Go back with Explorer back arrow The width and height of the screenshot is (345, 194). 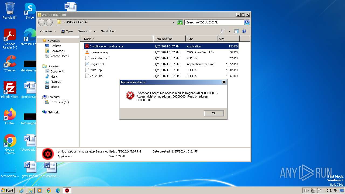[x=42, y=22]
